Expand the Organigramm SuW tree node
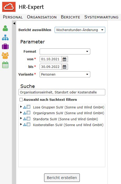121x184 pixels. point(21,112)
